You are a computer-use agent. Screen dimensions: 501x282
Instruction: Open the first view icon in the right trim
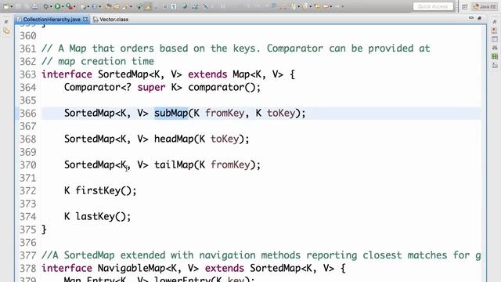point(495,31)
